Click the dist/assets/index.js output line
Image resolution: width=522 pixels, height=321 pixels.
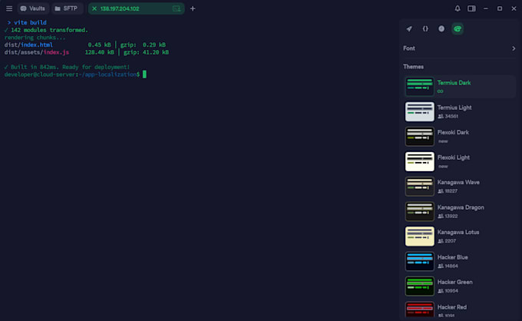coord(87,52)
